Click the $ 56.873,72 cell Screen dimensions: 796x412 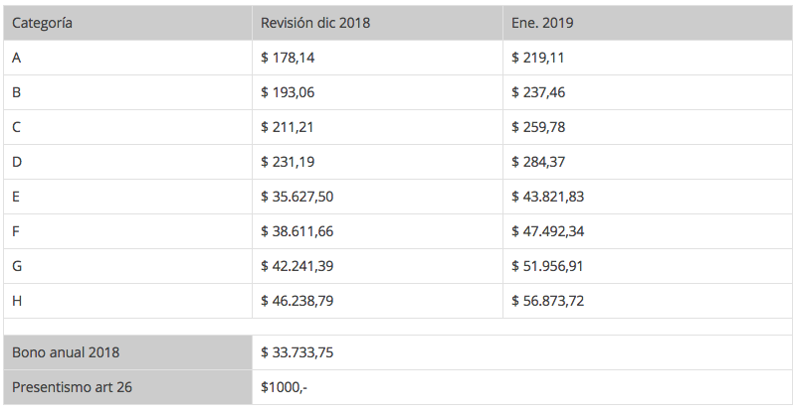[547, 301]
